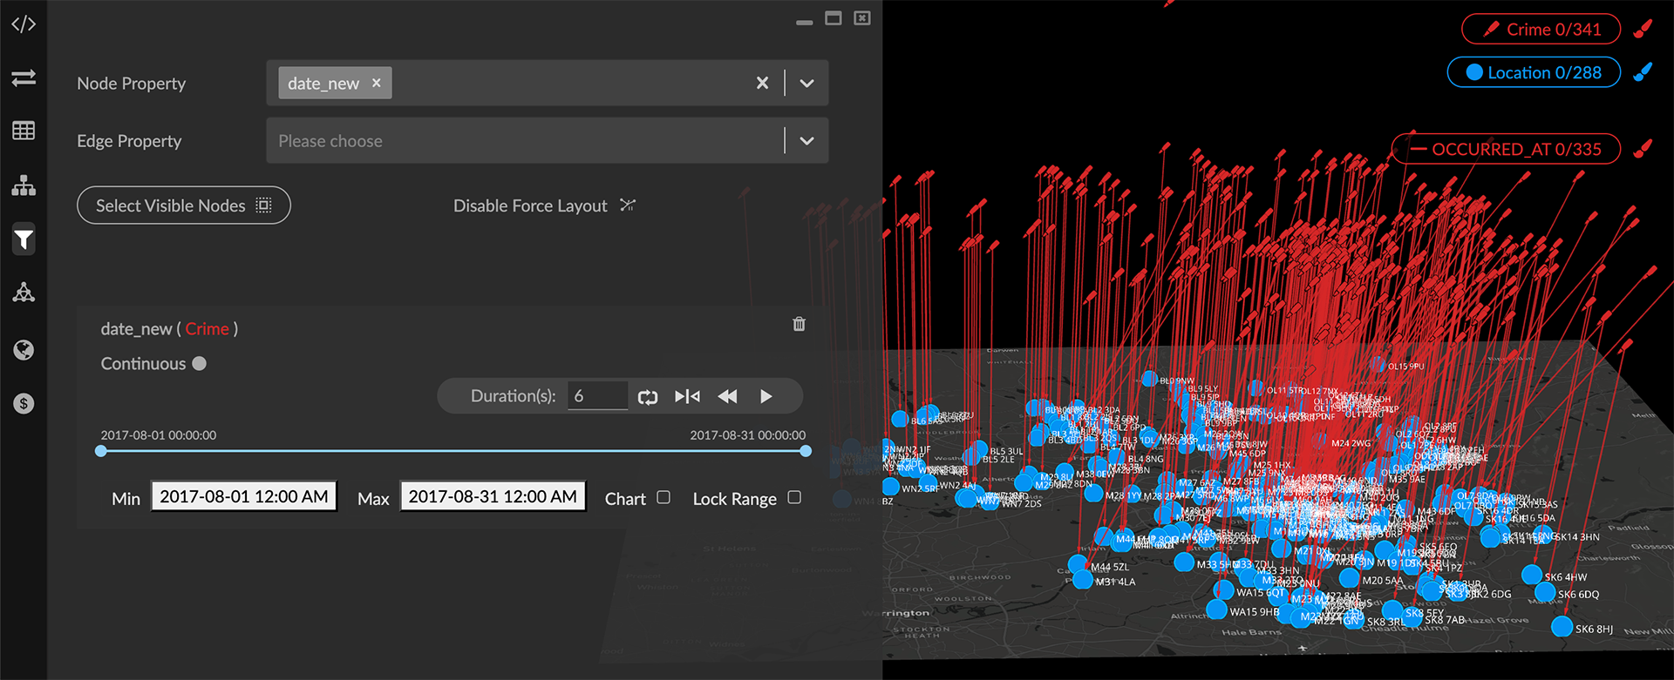Enable the Chart checkbox
Screen dimensions: 1674x680
(663, 497)
